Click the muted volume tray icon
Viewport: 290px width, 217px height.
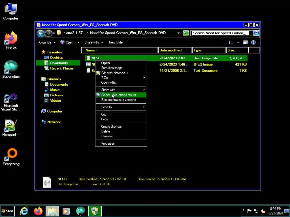tap(263, 211)
